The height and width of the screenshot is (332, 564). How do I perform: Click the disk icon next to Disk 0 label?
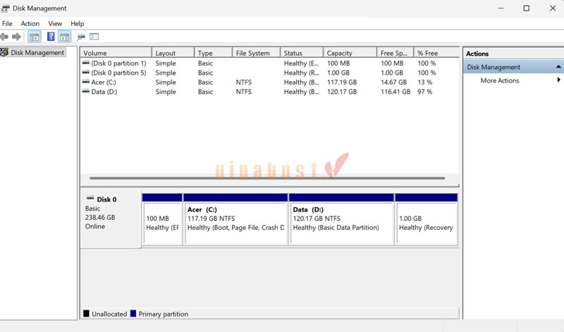coord(90,199)
